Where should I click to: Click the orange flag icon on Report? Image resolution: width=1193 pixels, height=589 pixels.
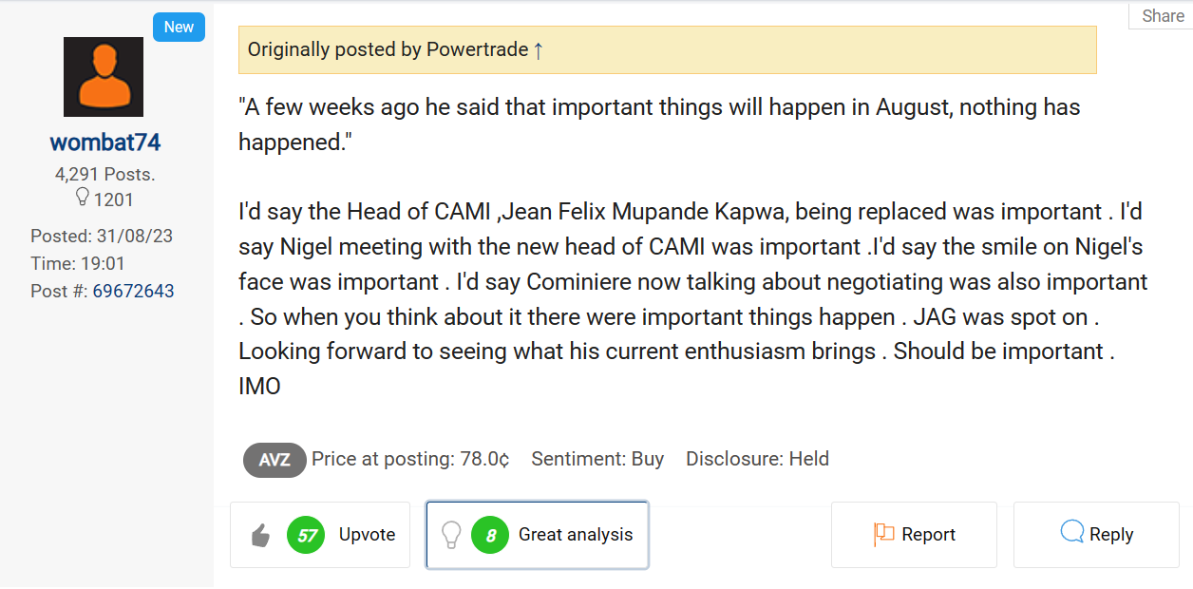tap(884, 535)
